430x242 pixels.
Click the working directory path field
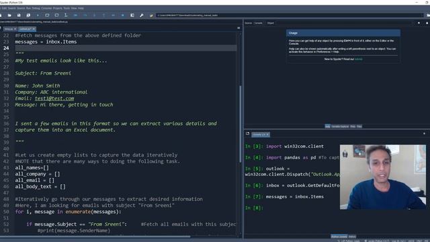click(290, 15)
